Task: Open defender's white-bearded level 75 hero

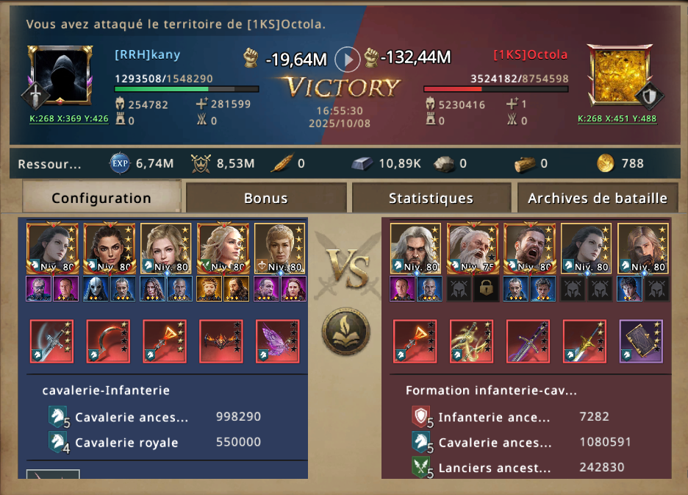Action: (473, 248)
